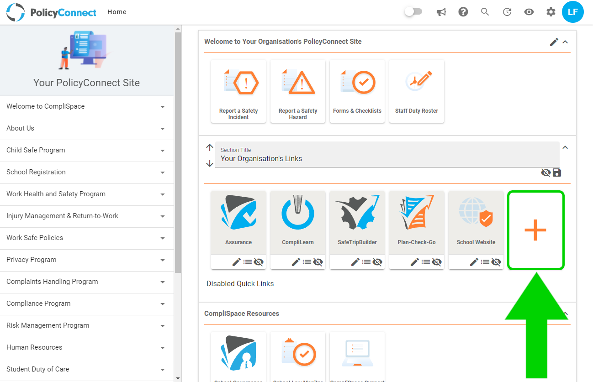This screenshot has height=382, width=593.
Task: Open Forms & Checklists tile
Action: coord(357,91)
